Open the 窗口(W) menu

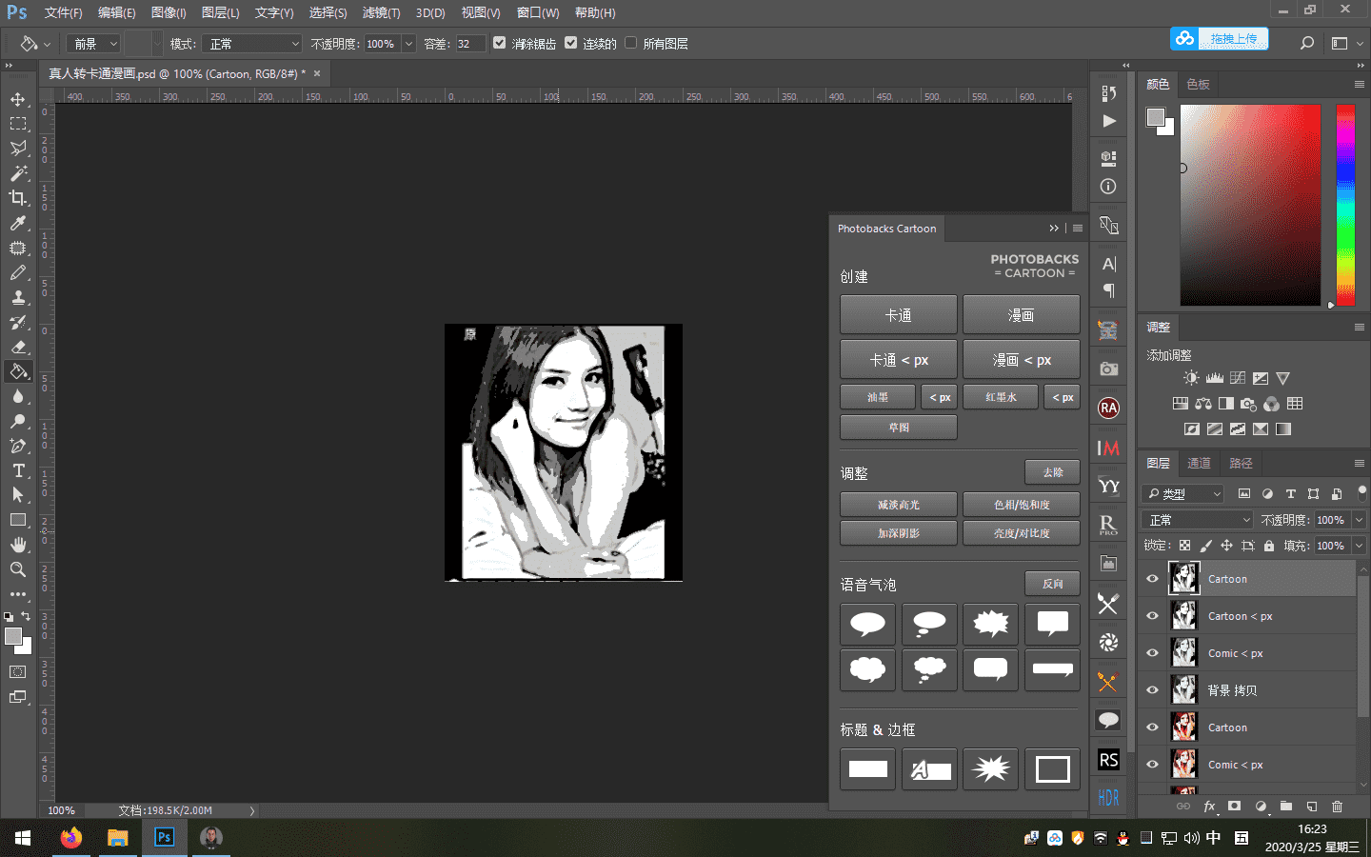[538, 12]
